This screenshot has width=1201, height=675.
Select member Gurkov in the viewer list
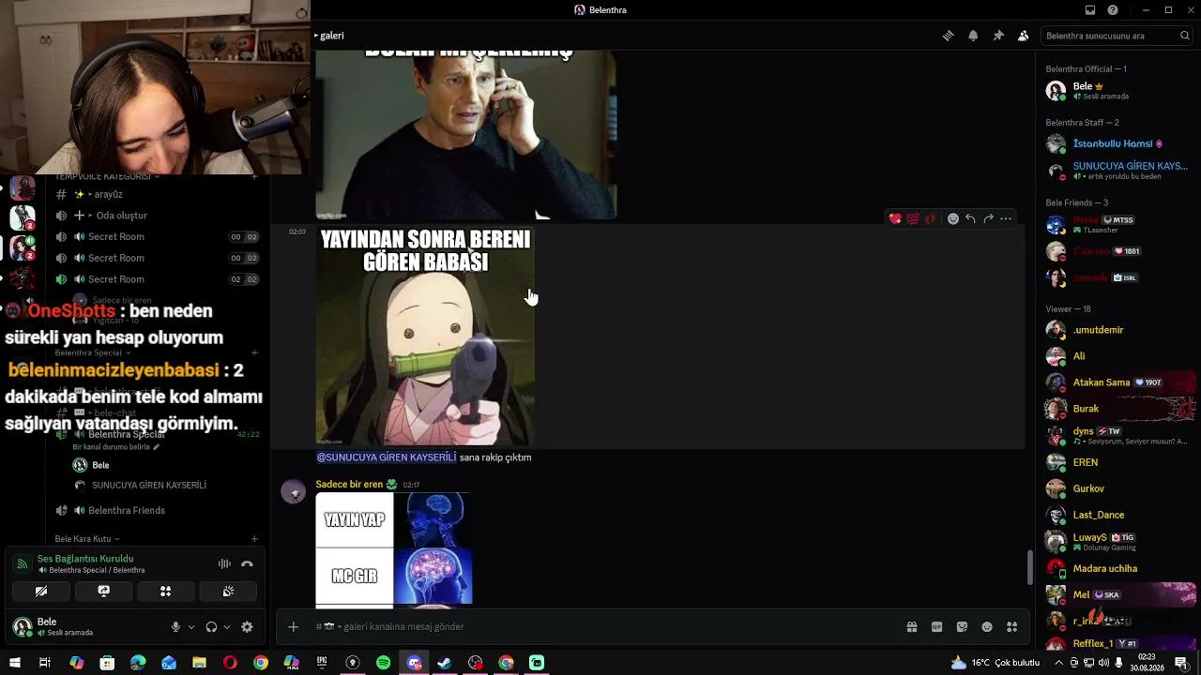click(x=1118, y=488)
